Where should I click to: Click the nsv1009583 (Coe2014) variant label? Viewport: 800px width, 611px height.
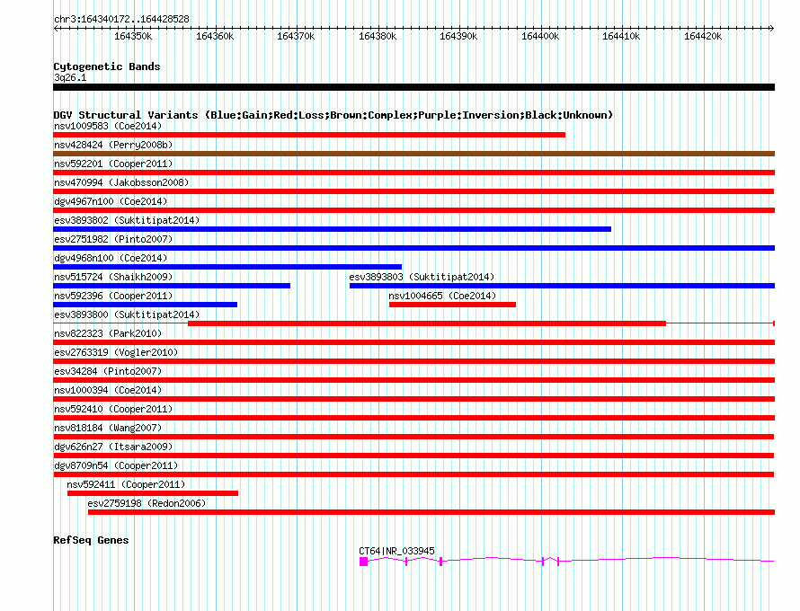pyautogui.click(x=108, y=126)
